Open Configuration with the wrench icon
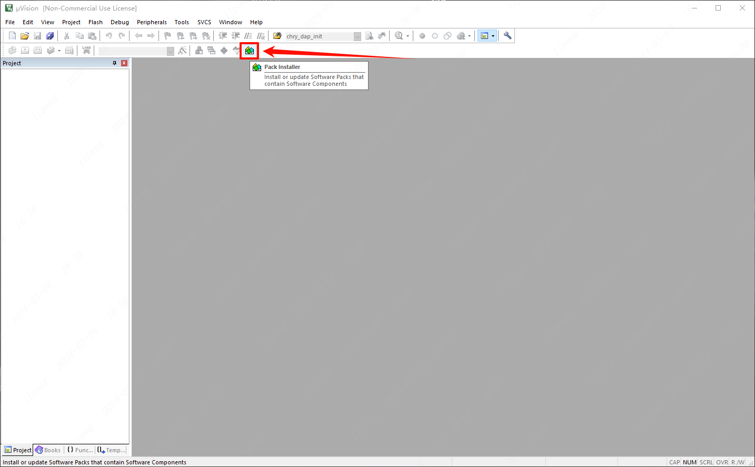Viewport: 755px width, 467px height. [x=508, y=36]
